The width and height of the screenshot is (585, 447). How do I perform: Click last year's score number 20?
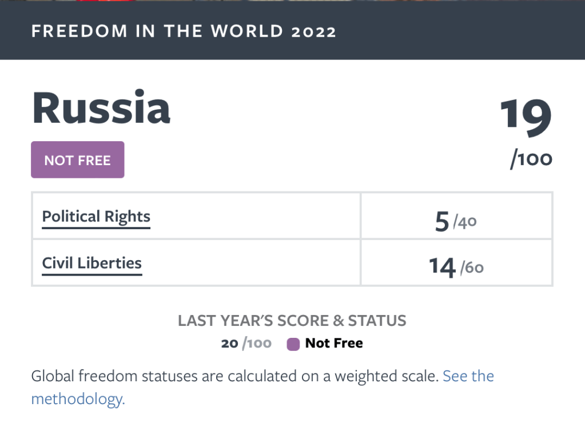229,344
